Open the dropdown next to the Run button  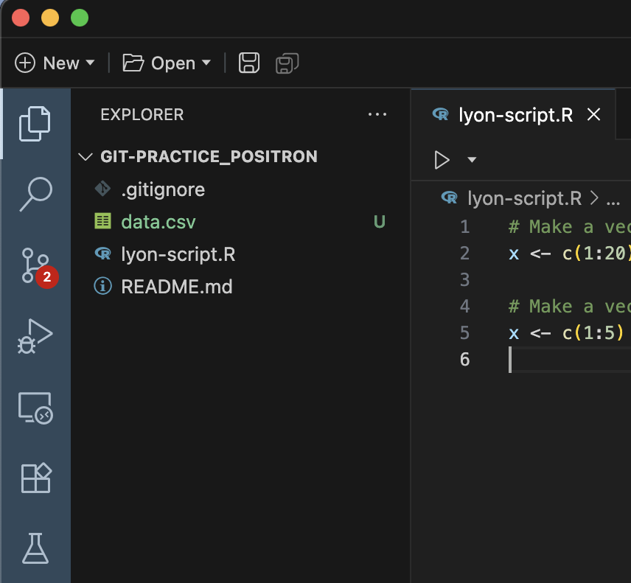pos(472,160)
